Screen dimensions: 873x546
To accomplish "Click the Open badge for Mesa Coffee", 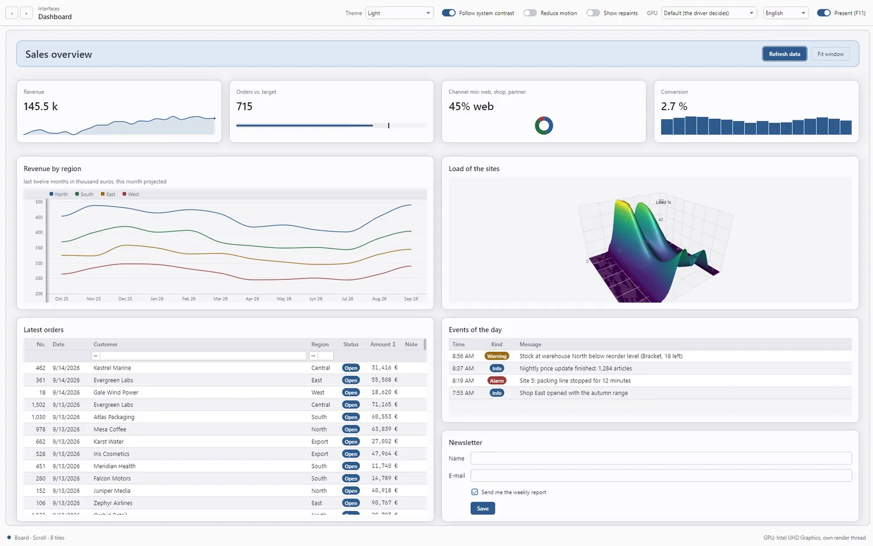I will point(351,430).
